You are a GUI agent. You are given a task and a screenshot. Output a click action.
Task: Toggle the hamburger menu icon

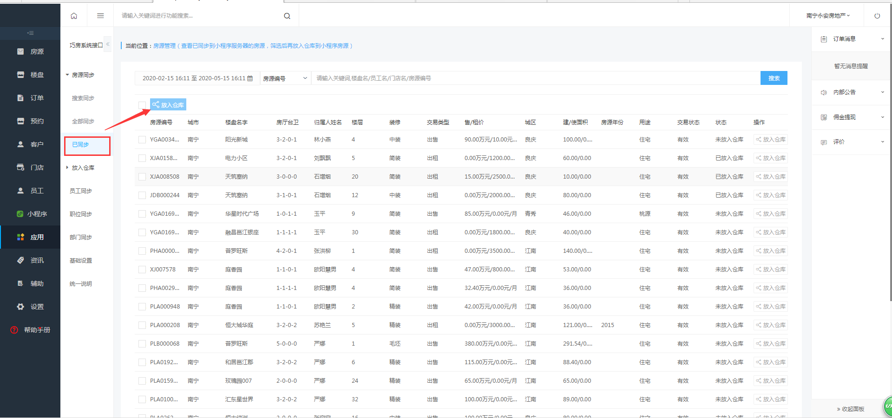click(x=100, y=16)
